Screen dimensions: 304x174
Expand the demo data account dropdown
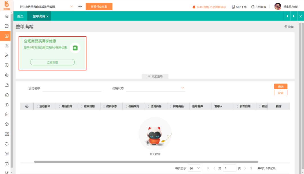tap(47, 6)
